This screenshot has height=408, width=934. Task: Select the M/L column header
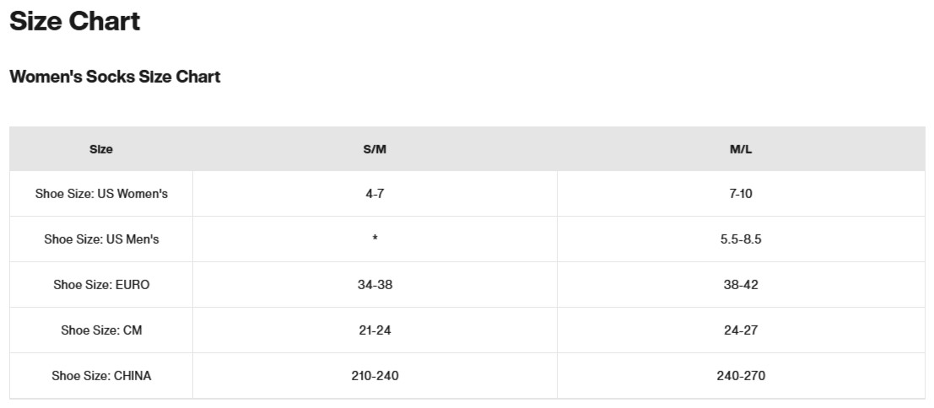[x=741, y=149]
